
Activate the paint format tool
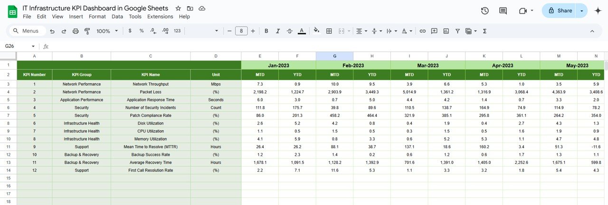point(87,31)
